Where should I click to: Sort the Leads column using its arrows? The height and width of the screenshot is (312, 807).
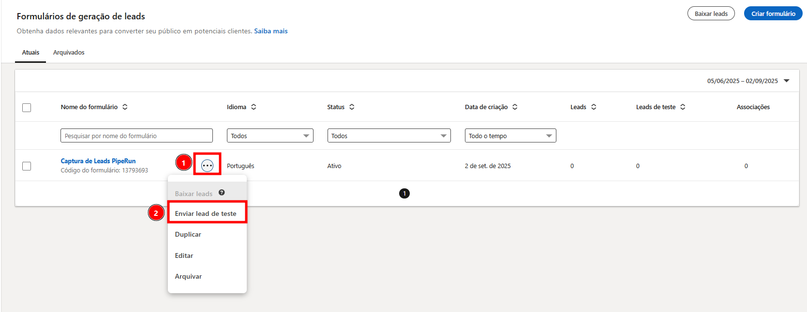(594, 107)
